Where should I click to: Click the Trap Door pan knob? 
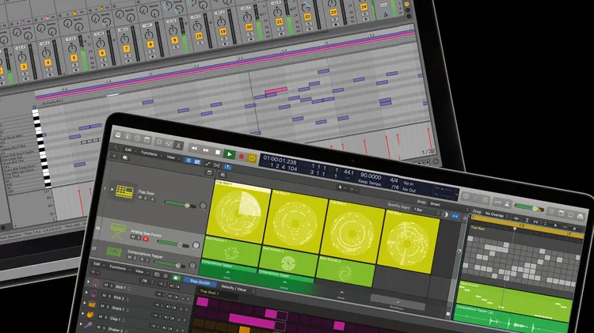tap(203, 206)
